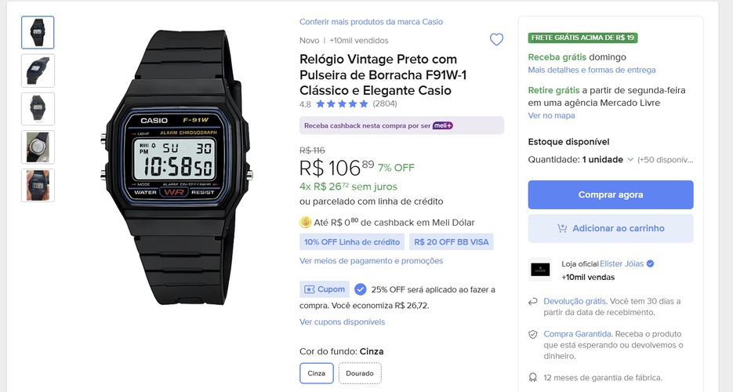Click the 10% OFF Linha de crédito tag

click(x=352, y=242)
